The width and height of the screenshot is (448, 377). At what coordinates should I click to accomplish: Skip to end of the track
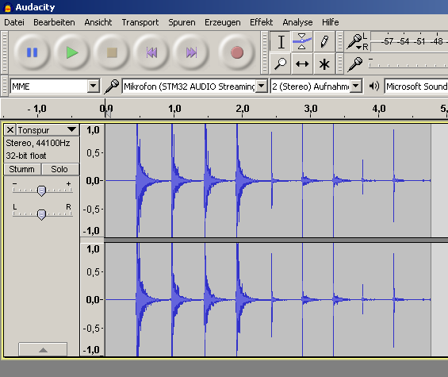coord(191,52)
